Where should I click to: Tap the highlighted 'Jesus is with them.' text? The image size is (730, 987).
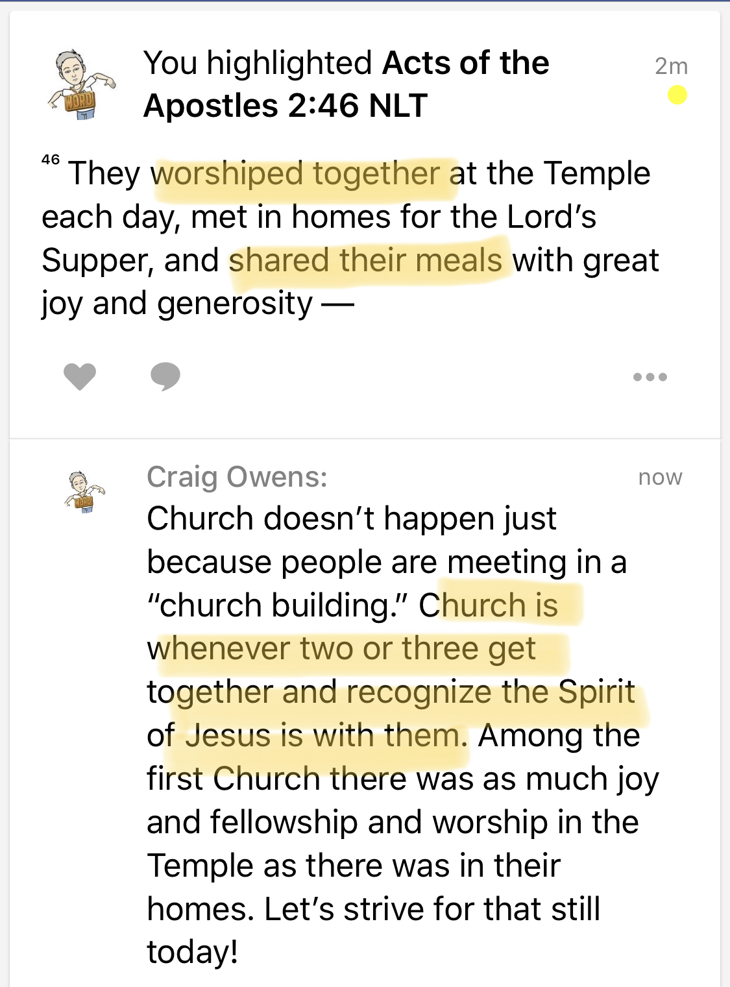[x=326, y=736]
